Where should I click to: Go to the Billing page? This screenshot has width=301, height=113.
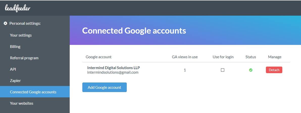tap(15, 47)
